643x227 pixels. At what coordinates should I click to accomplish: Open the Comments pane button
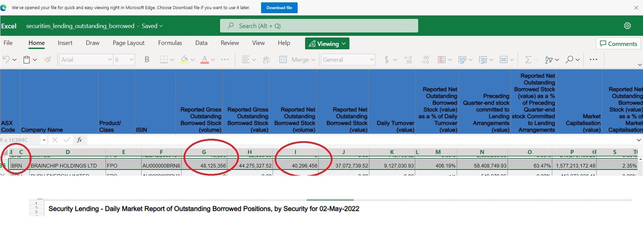click(618, 44)
